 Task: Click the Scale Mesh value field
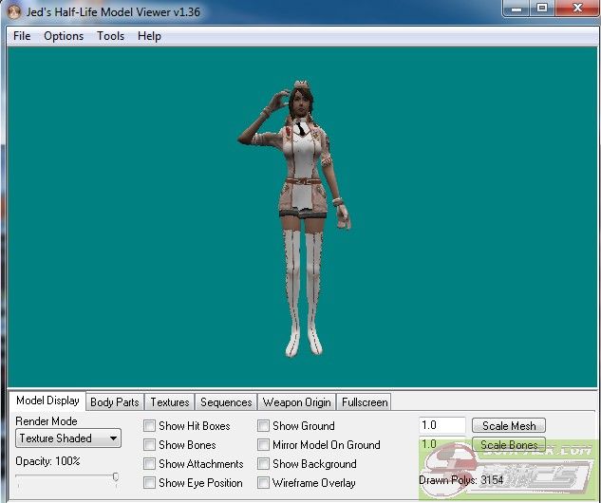[442, 425]
